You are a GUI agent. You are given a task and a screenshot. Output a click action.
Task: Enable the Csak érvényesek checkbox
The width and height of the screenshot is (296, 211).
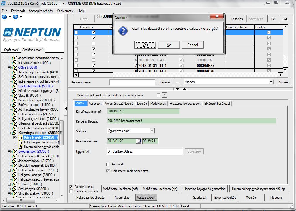71,191
